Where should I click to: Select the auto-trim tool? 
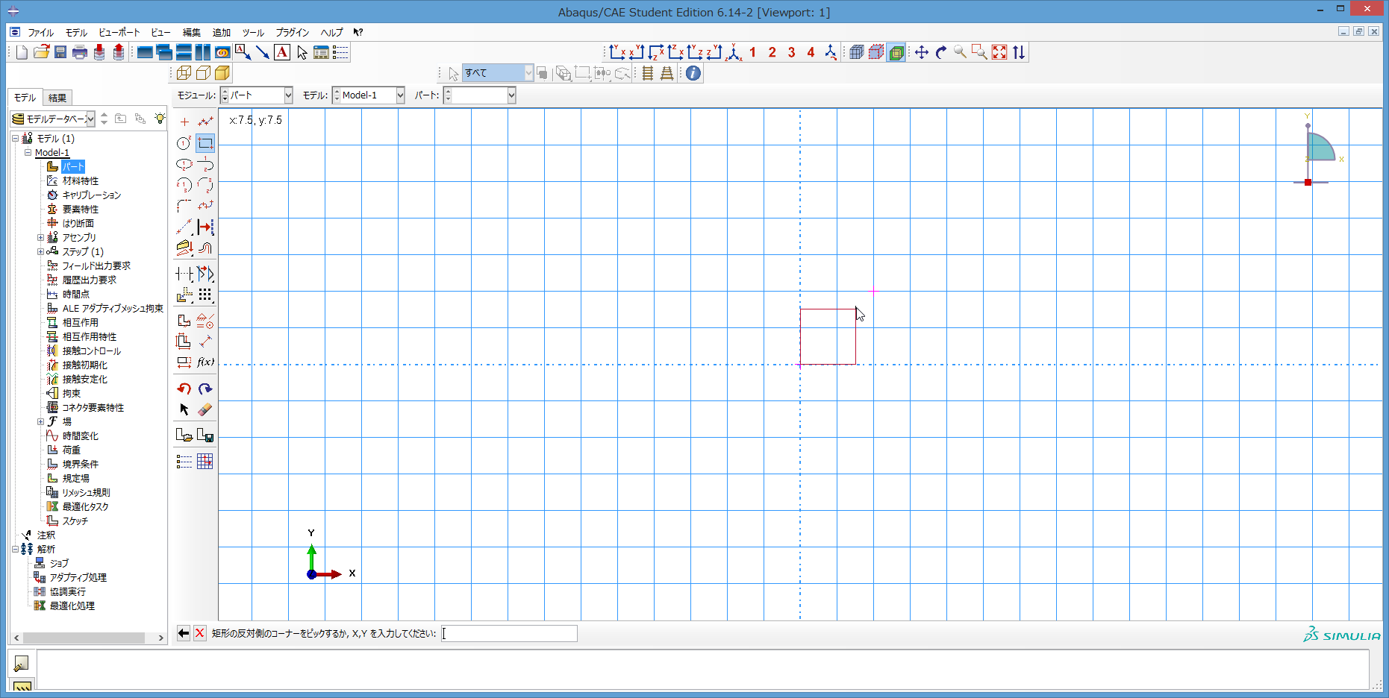coord(184,274)
